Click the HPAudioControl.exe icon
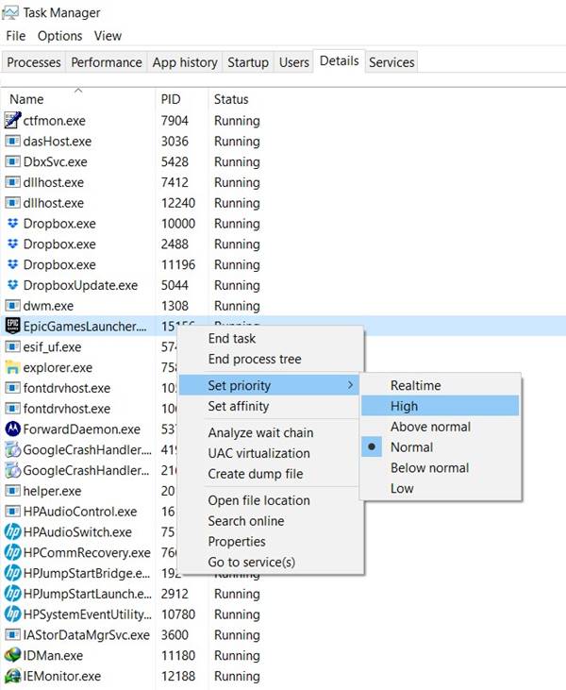The width and height of the screenshot is (566, 690). [12, 512]
